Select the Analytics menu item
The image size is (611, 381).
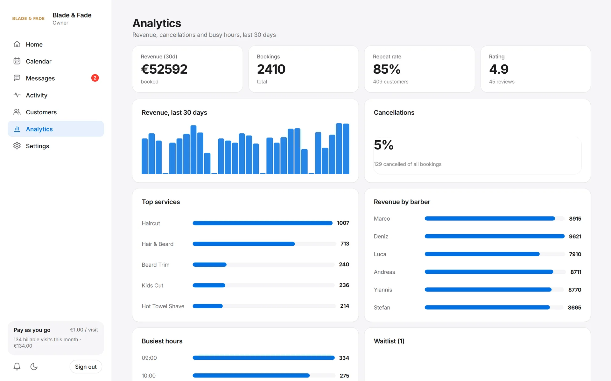pos(56,129)
